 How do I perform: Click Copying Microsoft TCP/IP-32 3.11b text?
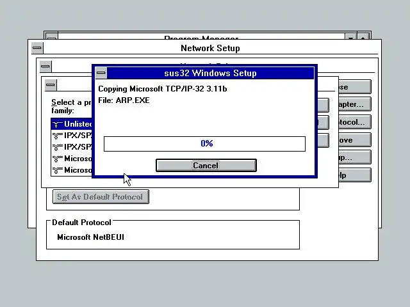[x=162, y=89]
